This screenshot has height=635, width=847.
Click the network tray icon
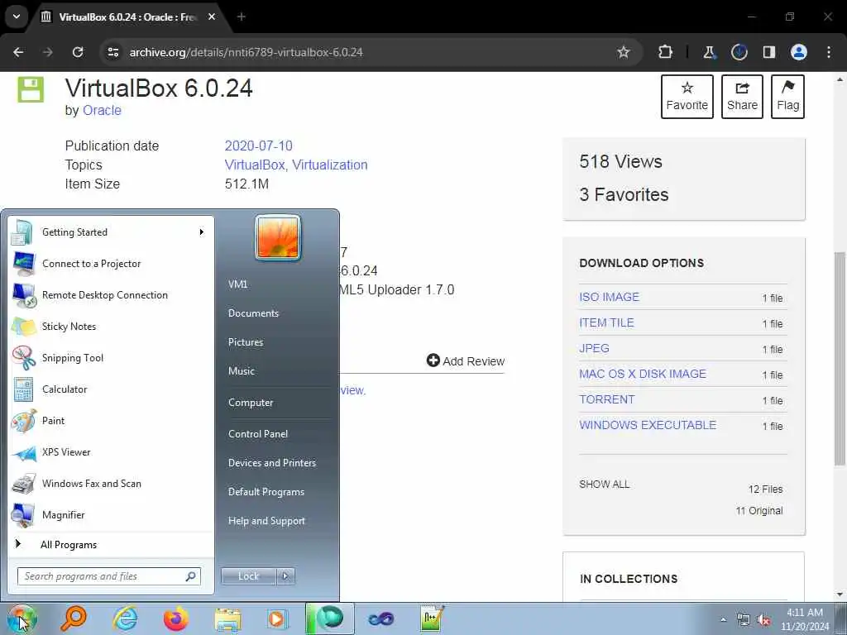[x=744, y=620]
